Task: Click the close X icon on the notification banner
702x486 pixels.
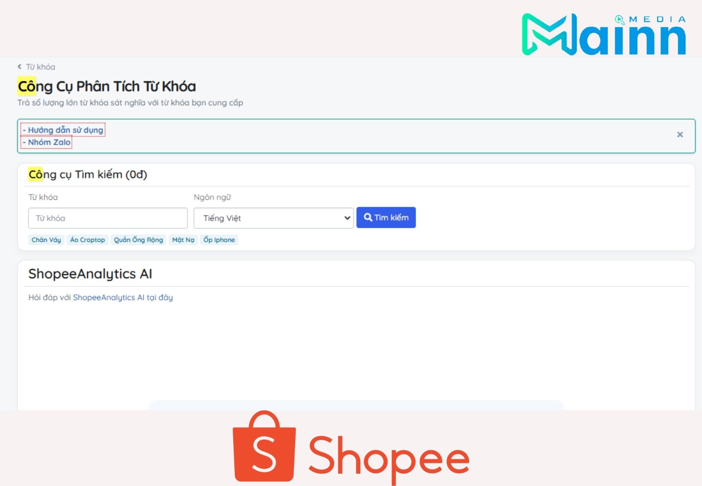Action: [x=680, y=134]
